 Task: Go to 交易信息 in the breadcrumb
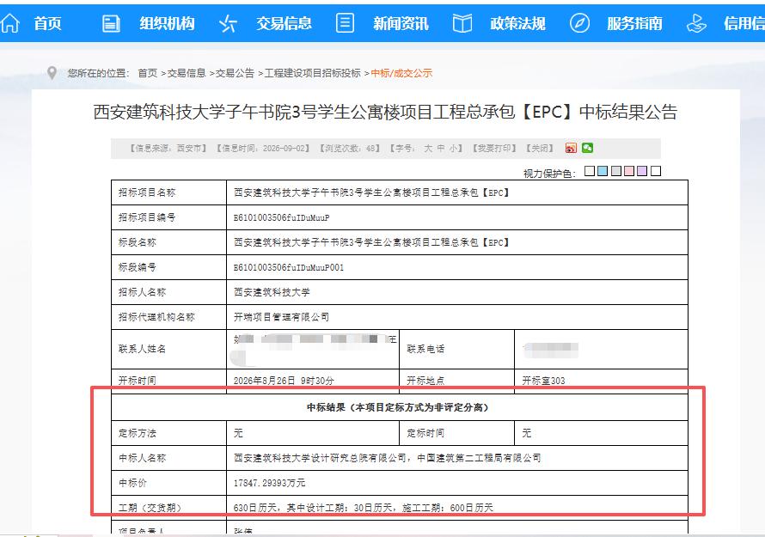(187, 73)
